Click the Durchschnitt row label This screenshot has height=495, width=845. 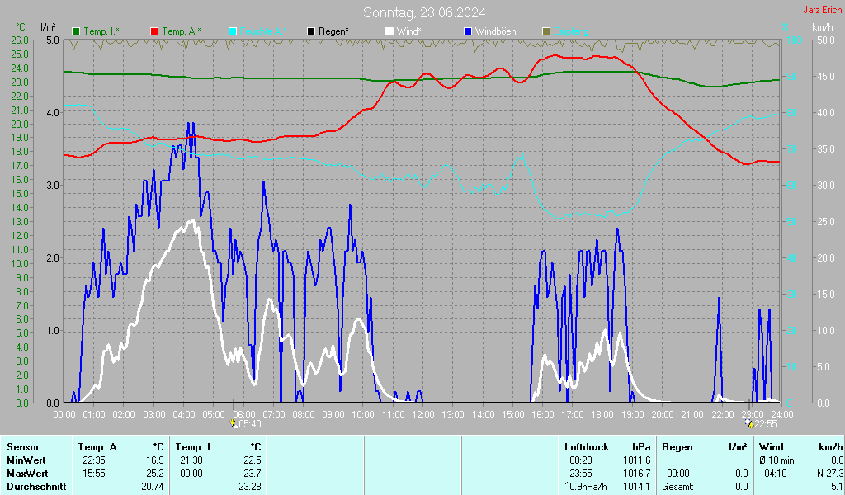click(34, 487)
